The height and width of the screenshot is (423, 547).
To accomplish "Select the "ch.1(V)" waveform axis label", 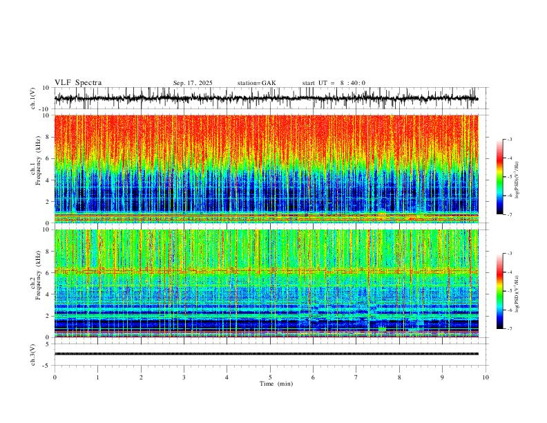I will point(33,98).
